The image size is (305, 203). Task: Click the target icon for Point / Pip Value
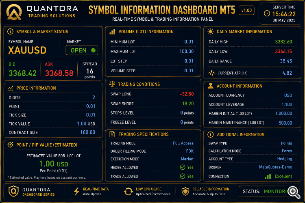[10, 145]
